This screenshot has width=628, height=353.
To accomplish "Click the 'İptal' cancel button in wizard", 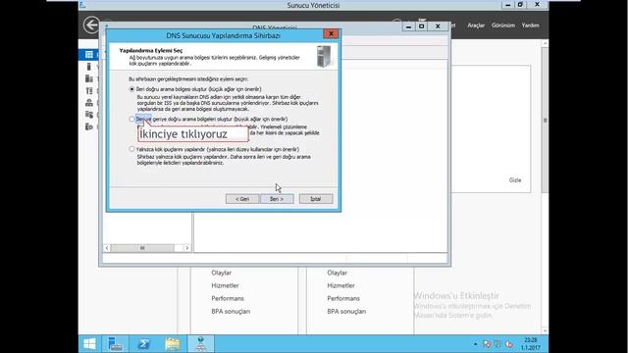I will (x=316, y=199).
